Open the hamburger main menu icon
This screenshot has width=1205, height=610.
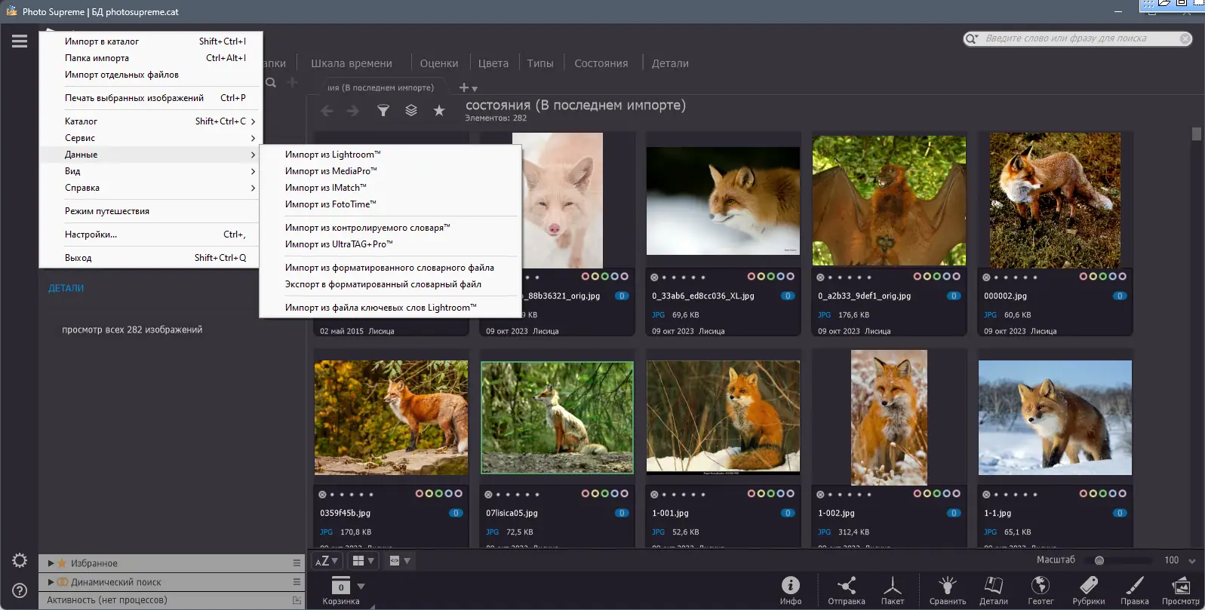pos(20,41)
